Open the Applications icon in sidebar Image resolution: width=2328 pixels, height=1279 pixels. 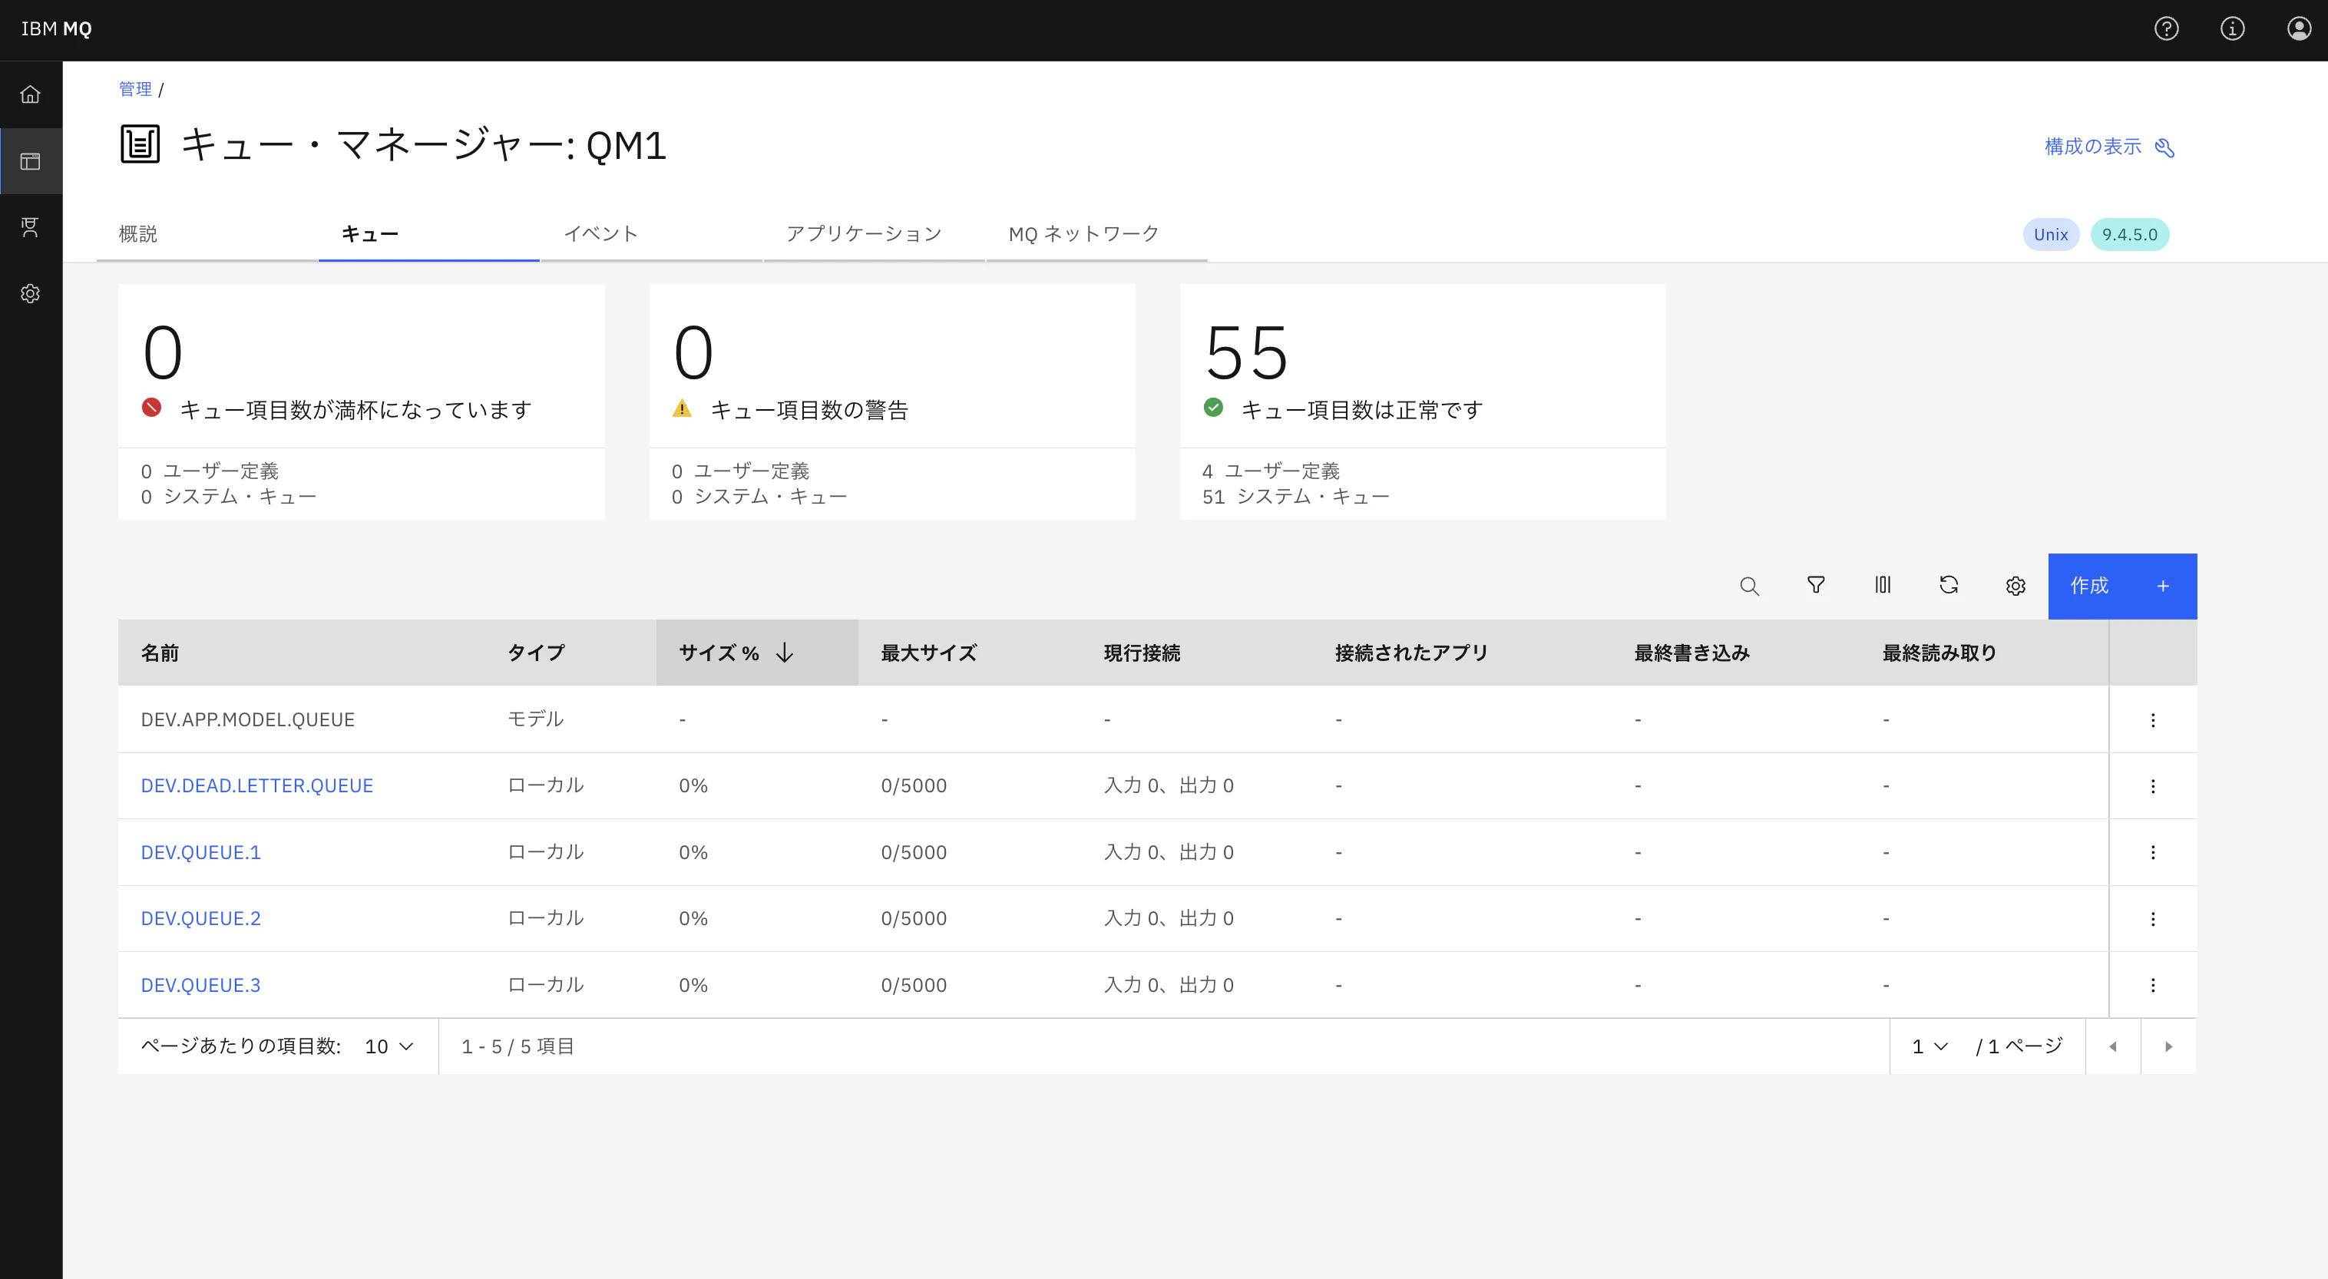coord(31,227)
